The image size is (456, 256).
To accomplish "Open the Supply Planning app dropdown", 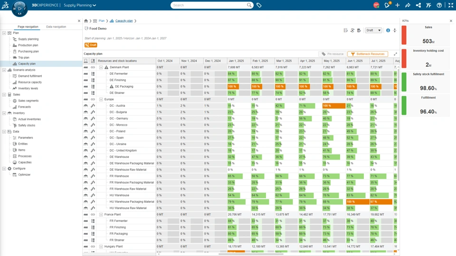I will click(80, 5).
